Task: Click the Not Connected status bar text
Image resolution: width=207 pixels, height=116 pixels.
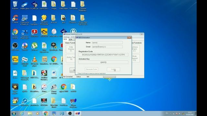Action: pos(68,77)
